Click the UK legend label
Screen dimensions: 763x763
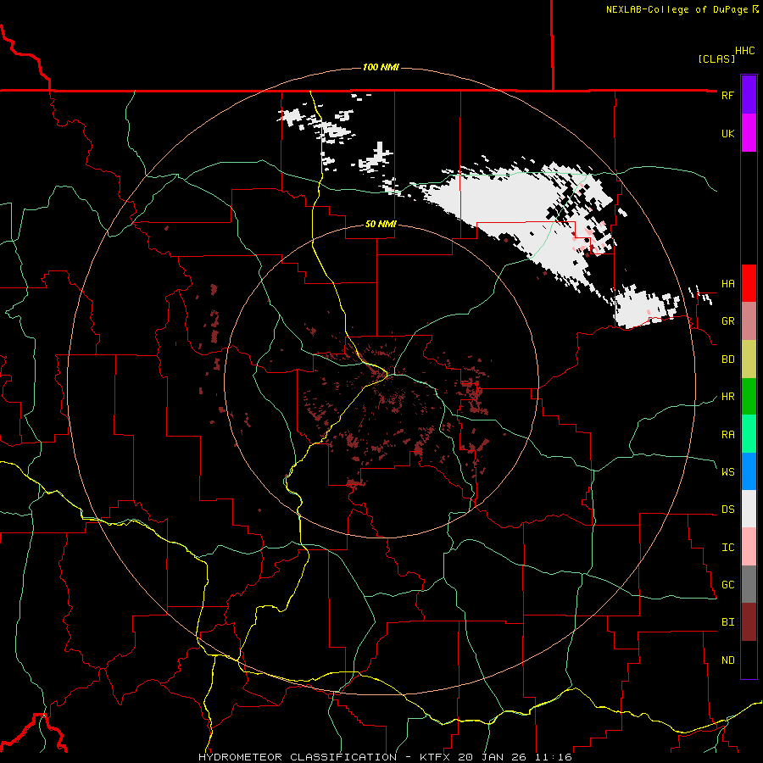click(727, 134)
